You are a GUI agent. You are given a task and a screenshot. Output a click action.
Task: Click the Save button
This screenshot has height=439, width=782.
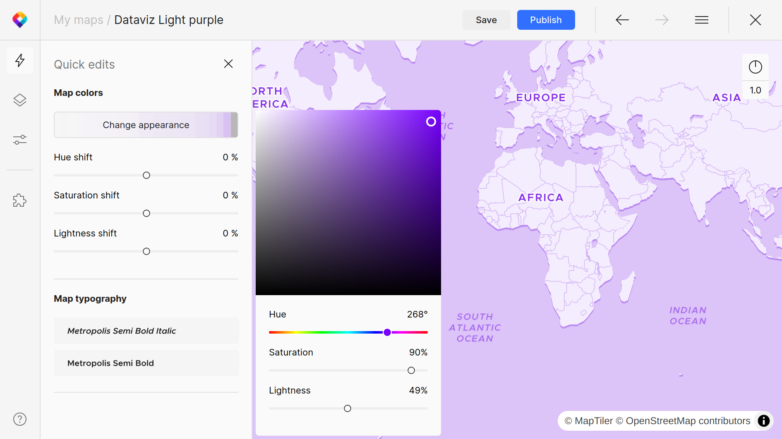point(486,20)
